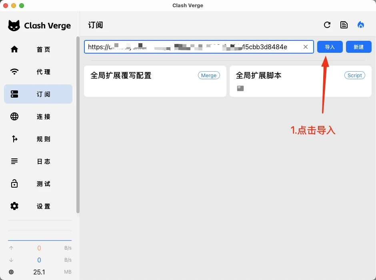
Task: Click the 新建 button
Action: pos(358,46)
